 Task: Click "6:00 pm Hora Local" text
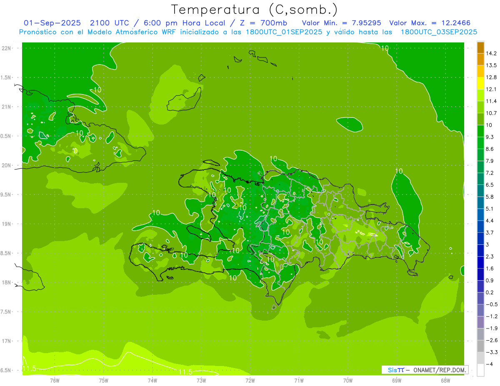pos(184,23)
